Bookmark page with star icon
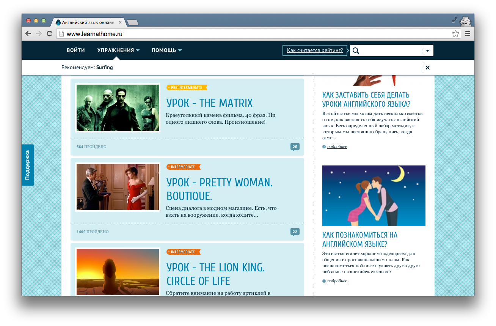The width and height of the screenshot is (496, 326). [x=455, y=34]
